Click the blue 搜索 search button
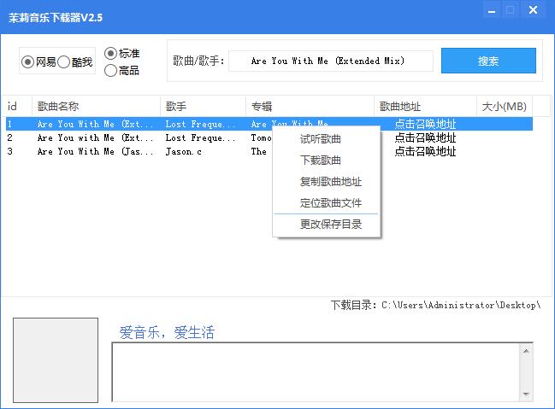Image resolution: width=555 pixels, height=409 pixels. click(x=488, y=61)
